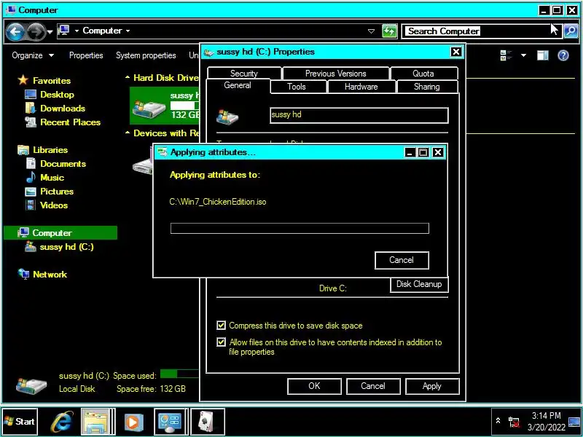Launch Internet Explorer from taskbar
The image size is (583, 437).
pos(62,422)
